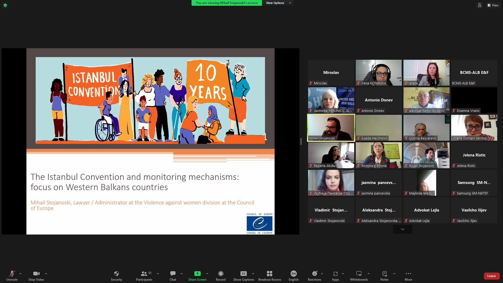This screenshot has width=503, height=283.
Task: Open the English interpretation icon
Action: pyautogui.click(x=294, y=274)
